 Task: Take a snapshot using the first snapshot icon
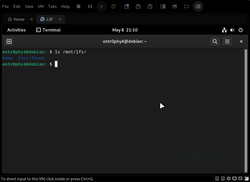coord(127,6)
